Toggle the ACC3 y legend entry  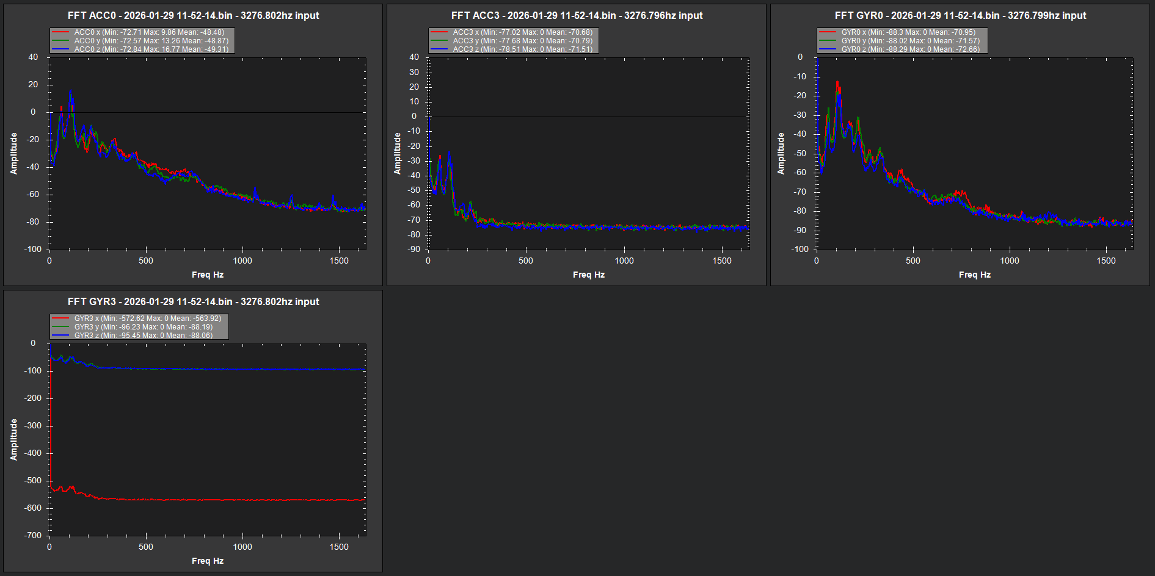coord(522,41)
